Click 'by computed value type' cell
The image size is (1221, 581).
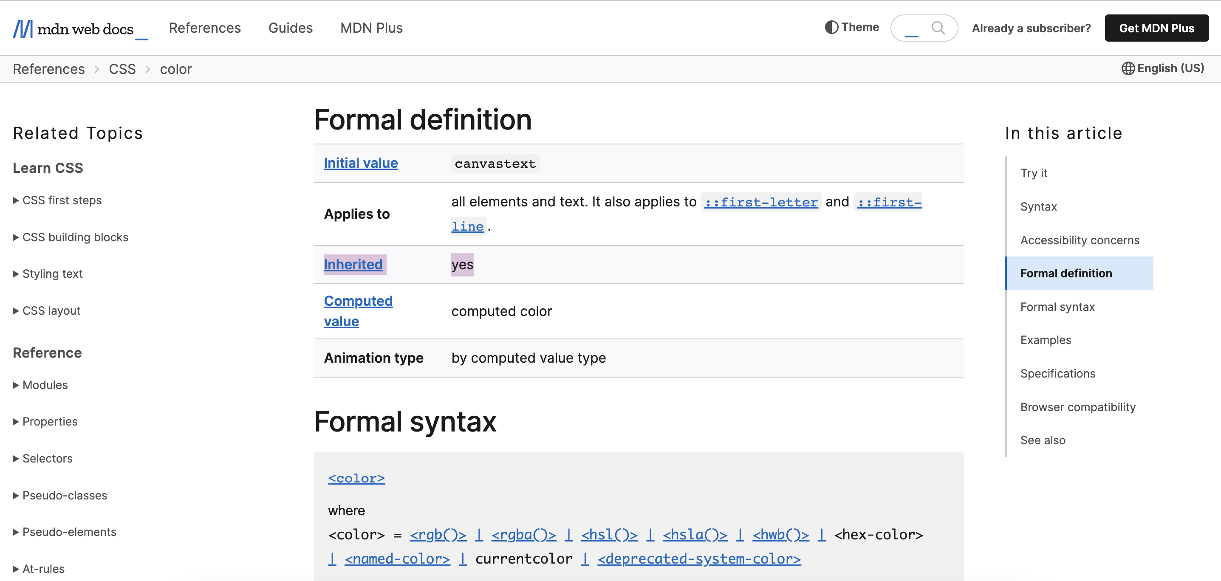pos(529,358)
